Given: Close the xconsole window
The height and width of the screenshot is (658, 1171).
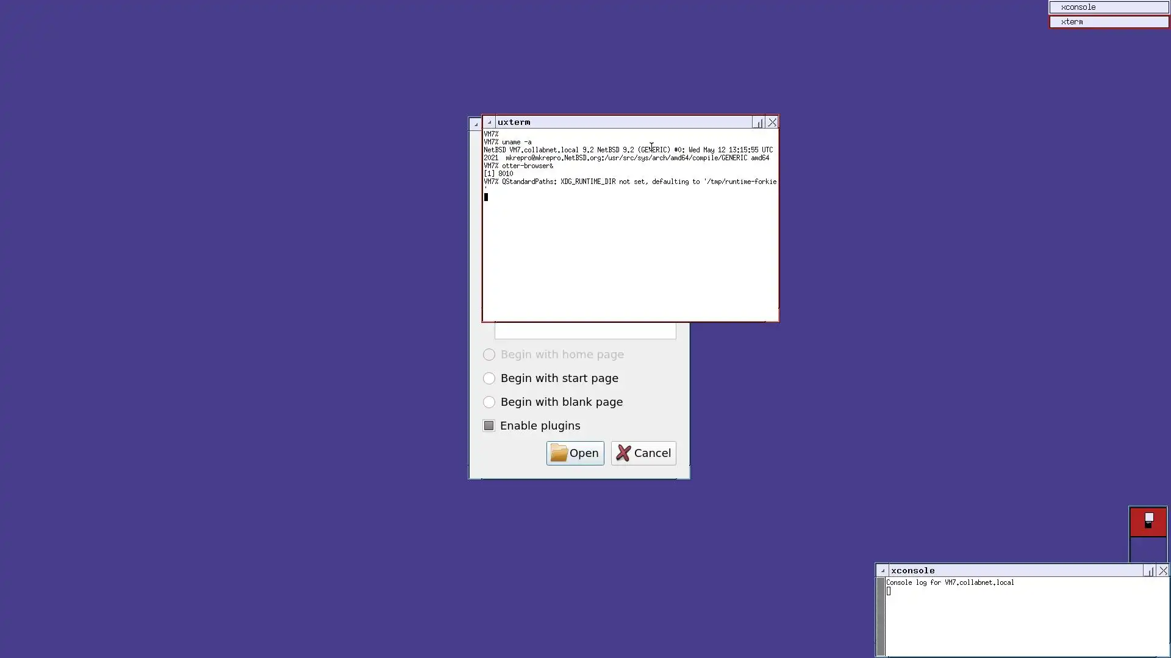Looking at the screenshot, I should (1163, 571).
